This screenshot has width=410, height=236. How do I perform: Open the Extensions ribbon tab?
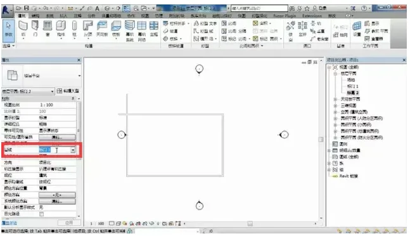[312, 16]
